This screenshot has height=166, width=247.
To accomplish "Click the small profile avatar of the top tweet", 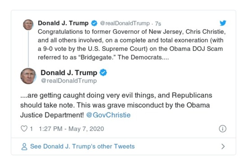I will [x=28, y=25].
